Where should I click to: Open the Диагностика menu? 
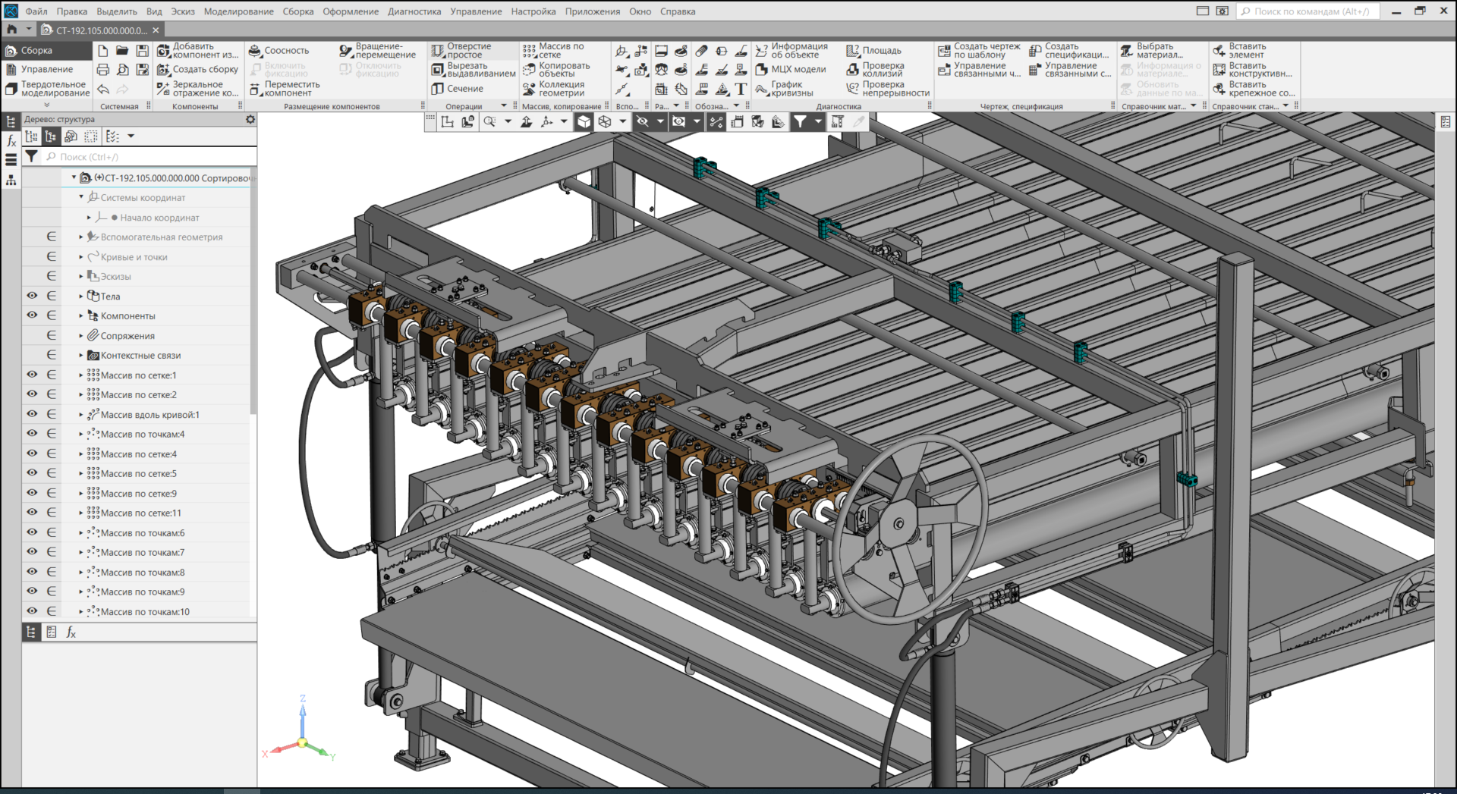[414, 11]
